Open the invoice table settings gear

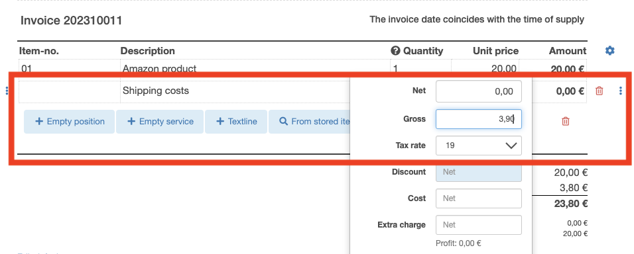(609, 51)
